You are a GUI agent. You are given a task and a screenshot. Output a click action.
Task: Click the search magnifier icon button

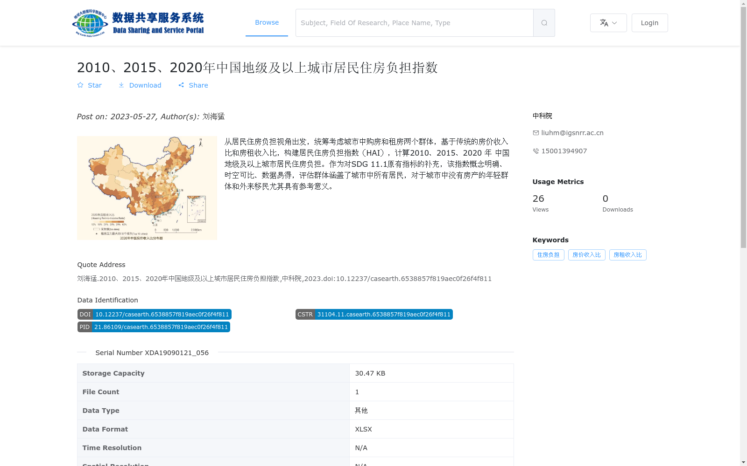click(544, 23)
